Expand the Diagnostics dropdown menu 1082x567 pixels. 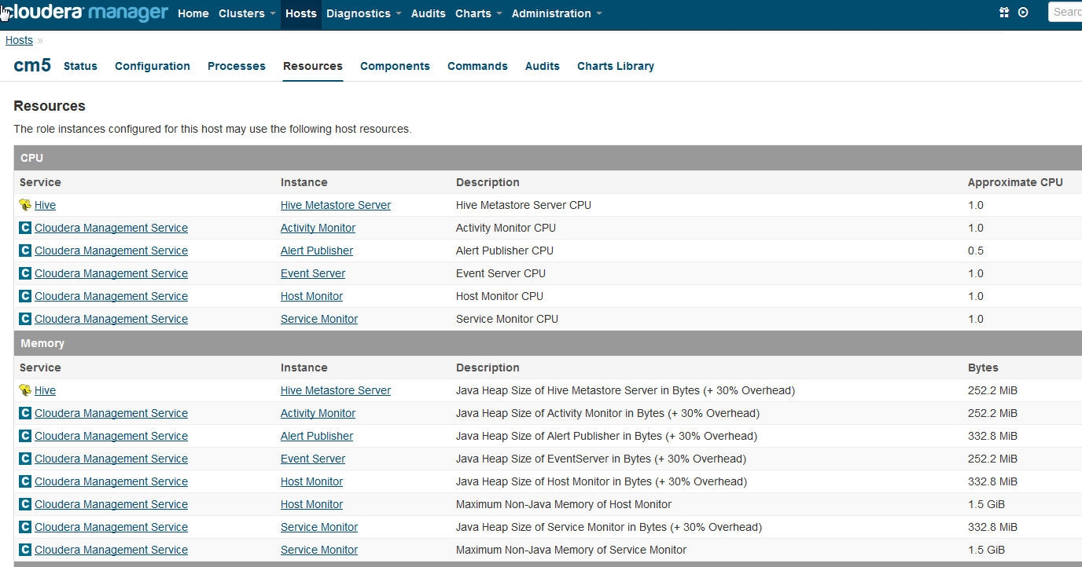pos(363,13)
